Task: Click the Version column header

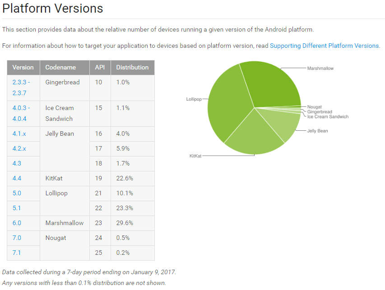Action: pos(23,68)
